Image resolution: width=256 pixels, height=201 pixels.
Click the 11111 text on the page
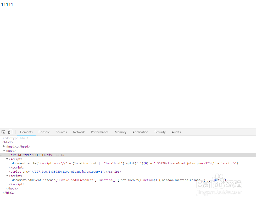tap(7, 4)
